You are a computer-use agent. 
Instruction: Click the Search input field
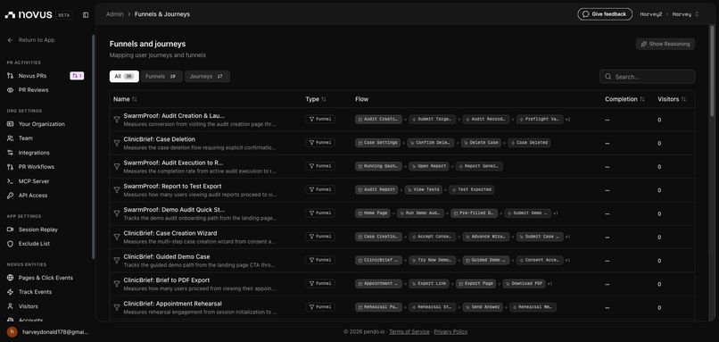(647, 77)
